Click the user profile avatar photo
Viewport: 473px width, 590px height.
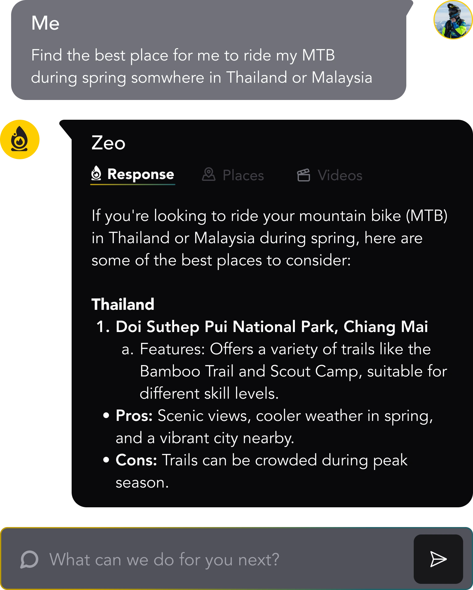click(x=453, y=20)
